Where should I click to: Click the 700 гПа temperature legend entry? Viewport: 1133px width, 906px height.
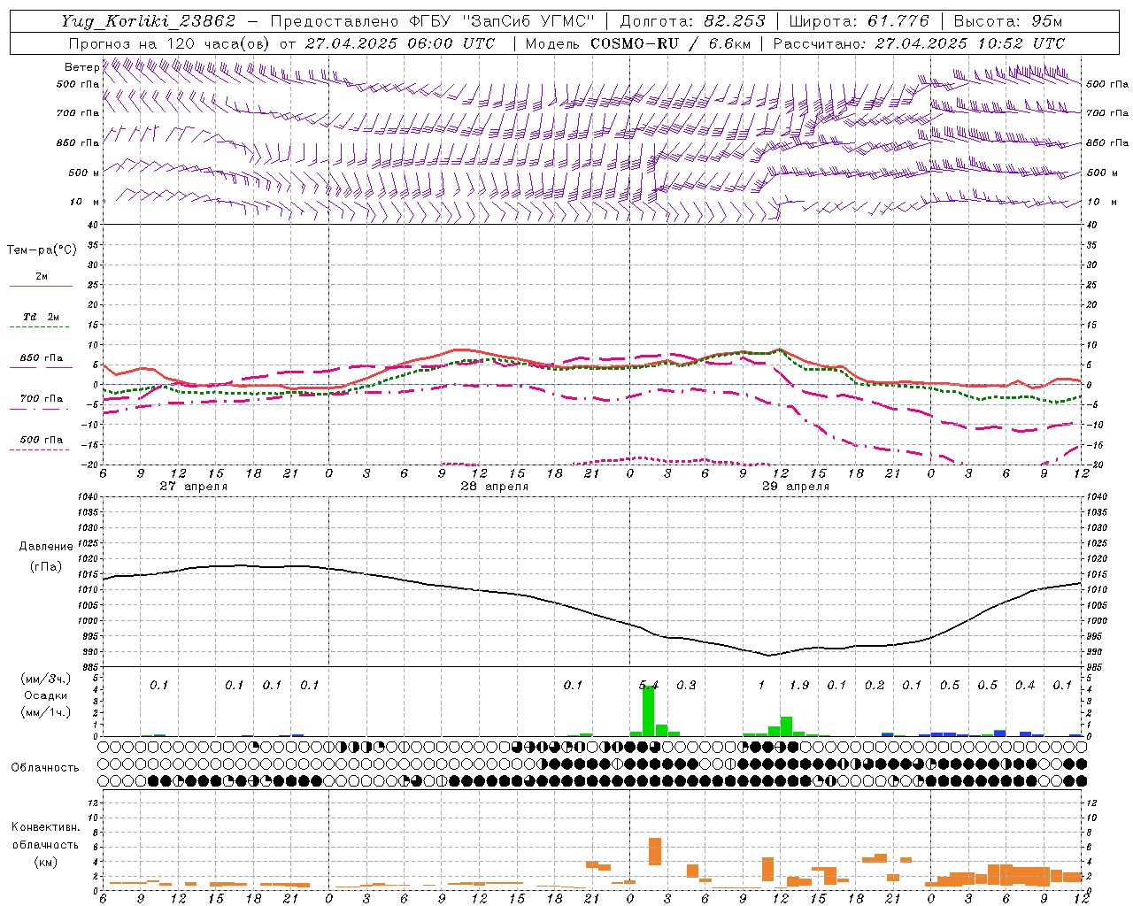pyautogui.click(x=41, y=399)
